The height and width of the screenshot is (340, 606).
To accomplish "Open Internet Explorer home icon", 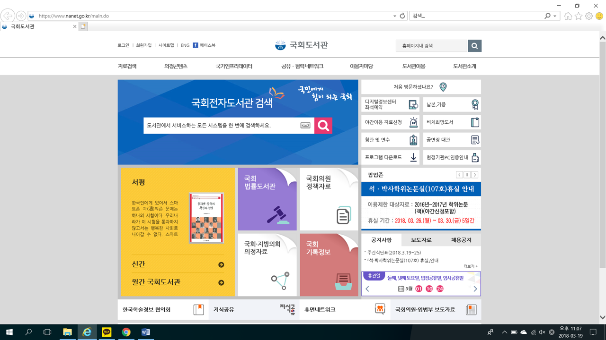I will [x=568, y=16].
